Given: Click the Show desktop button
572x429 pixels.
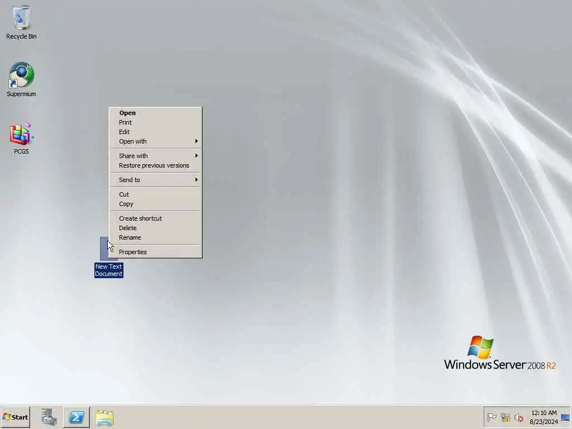Looking at the screenshot, I should click(x=565, y=417).
